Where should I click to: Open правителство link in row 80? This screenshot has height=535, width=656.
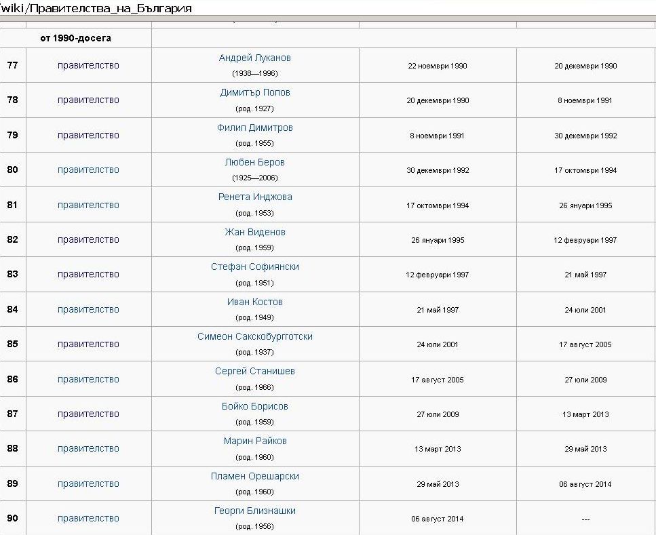[88, 170]
